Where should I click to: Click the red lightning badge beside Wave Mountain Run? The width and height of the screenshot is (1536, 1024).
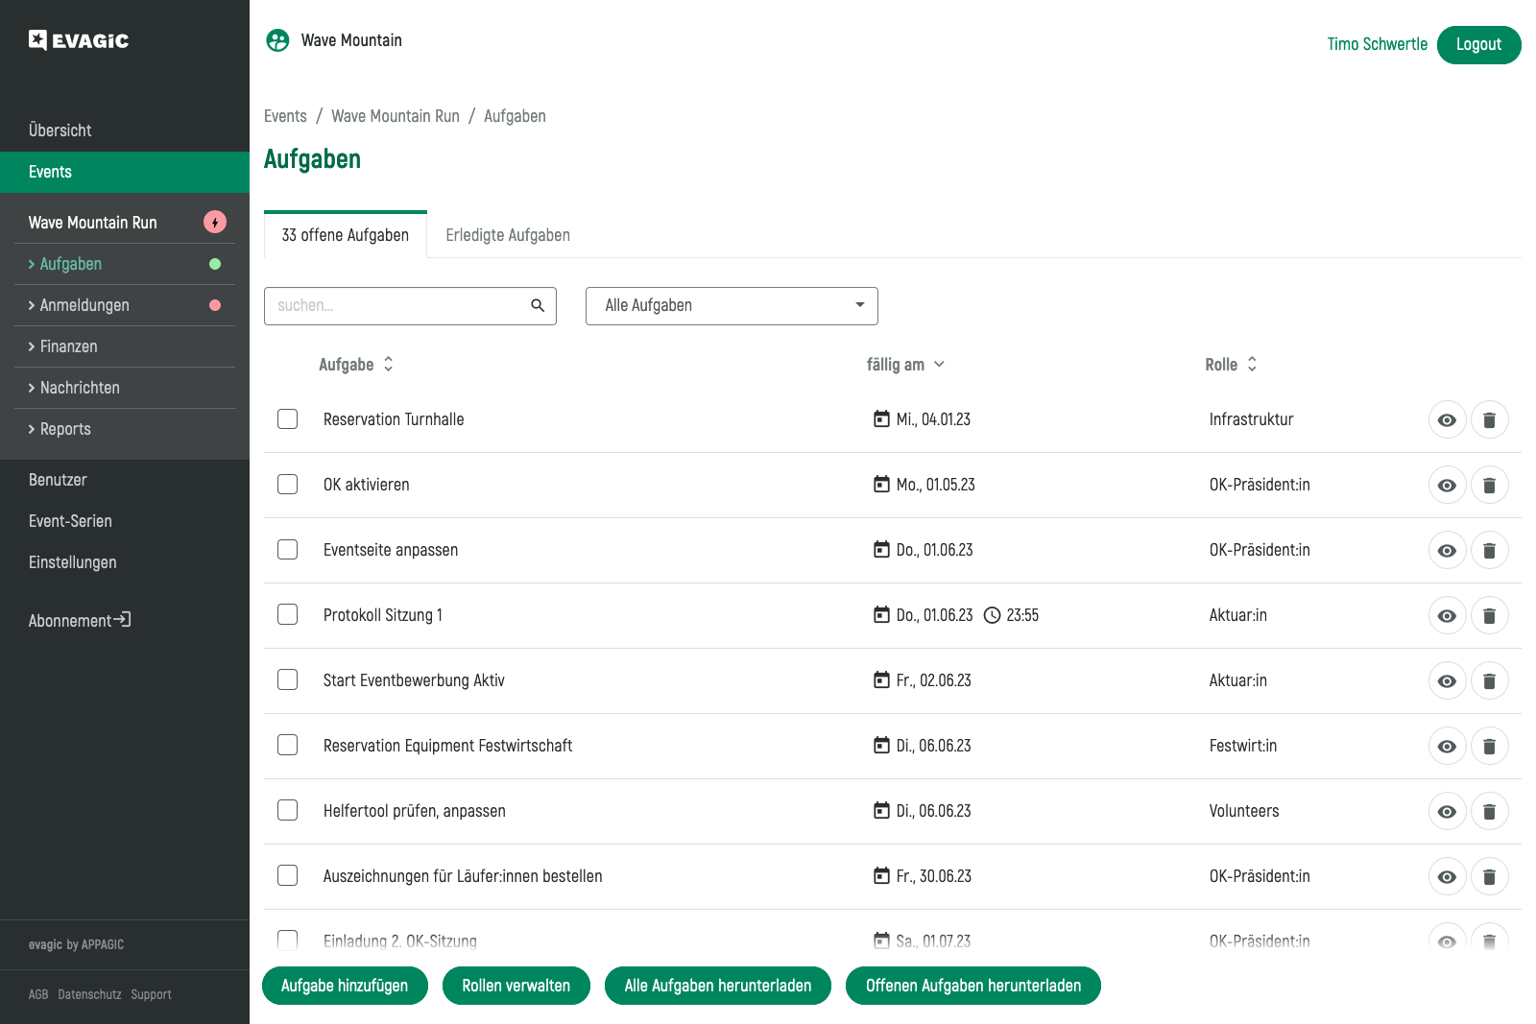tap(215, 223)
